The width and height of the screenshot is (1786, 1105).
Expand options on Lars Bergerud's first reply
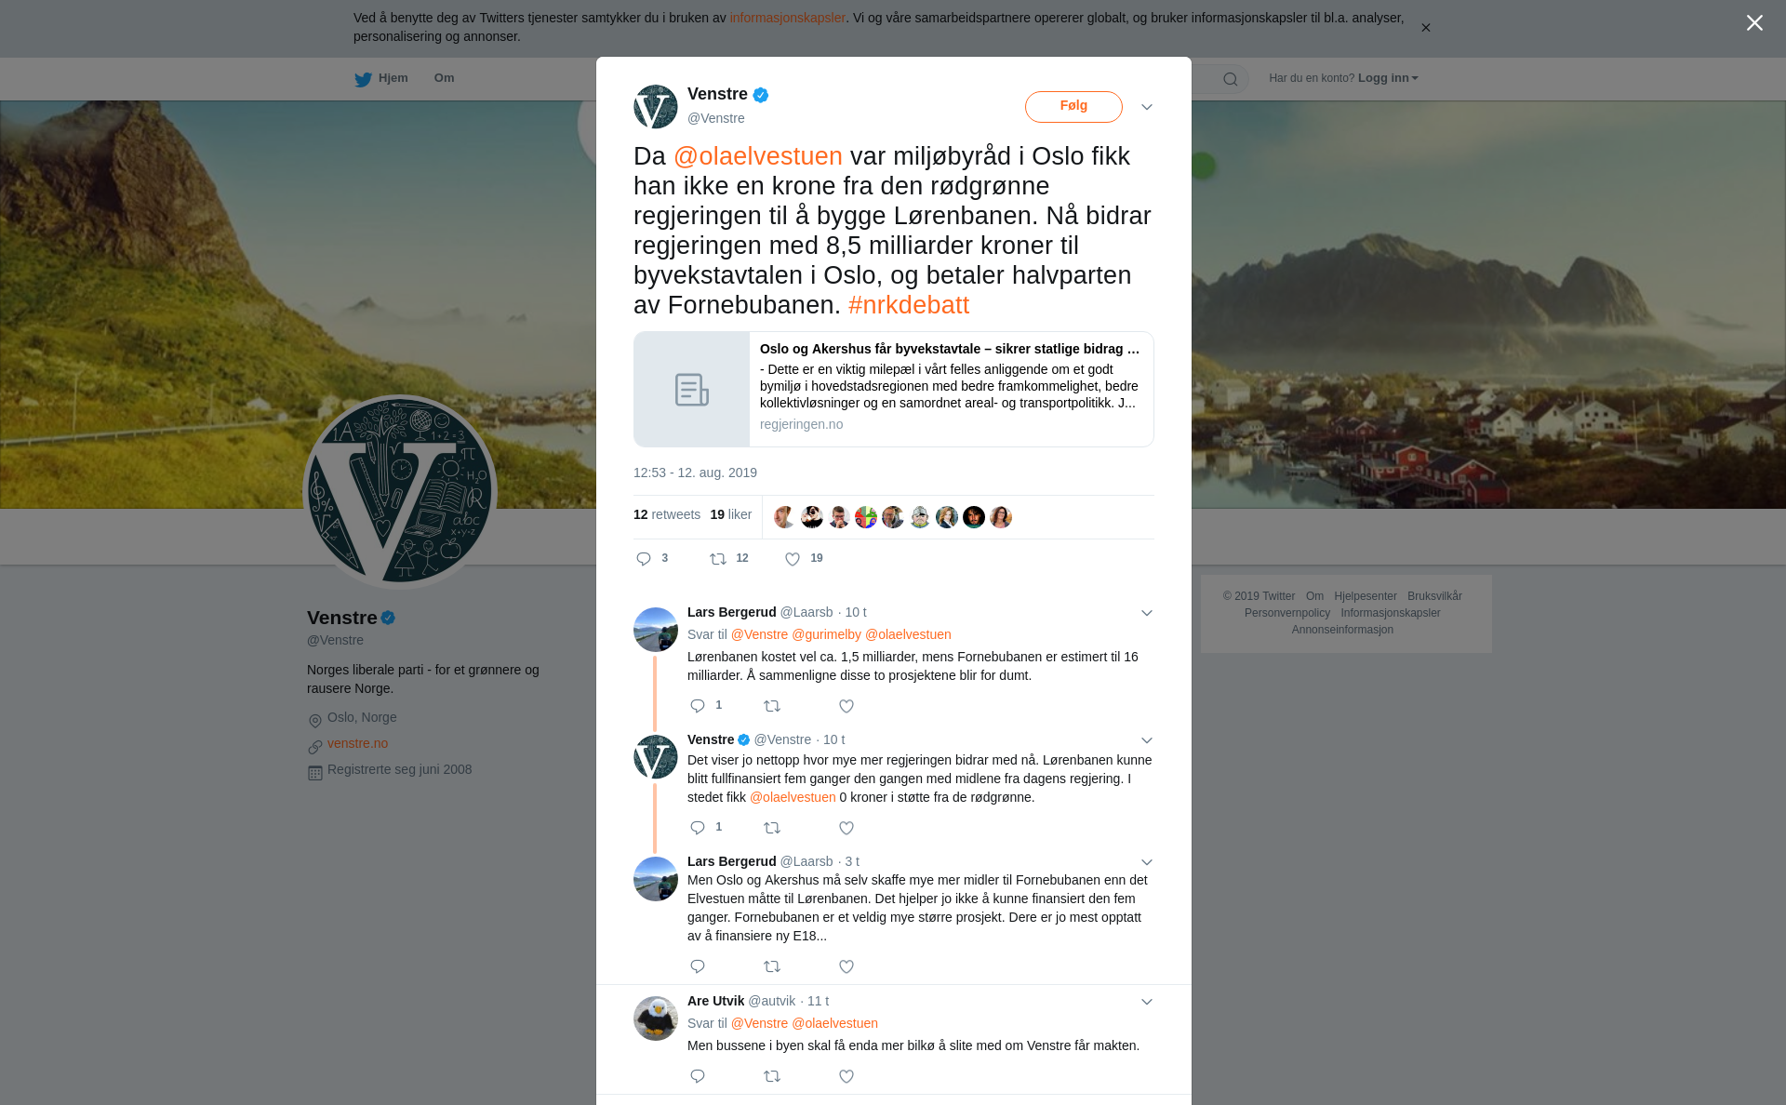[1147, 613]
